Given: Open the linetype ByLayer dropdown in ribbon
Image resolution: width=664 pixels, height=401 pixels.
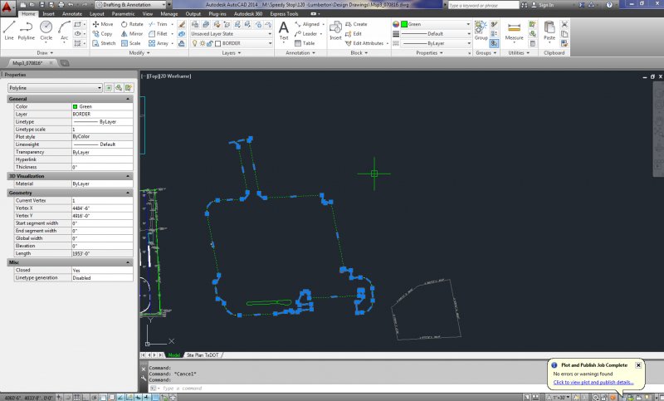Looking at the screenshot, I should click(x=435, y=43).
